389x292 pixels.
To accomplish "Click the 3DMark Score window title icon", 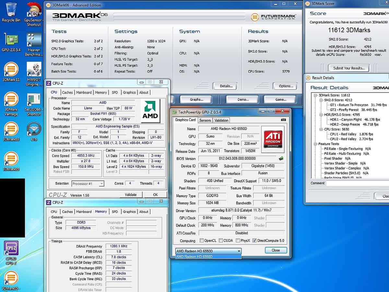I will coord(308,4).
